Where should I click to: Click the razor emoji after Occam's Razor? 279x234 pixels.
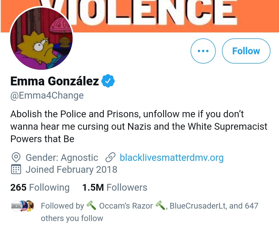click(160, 205)
